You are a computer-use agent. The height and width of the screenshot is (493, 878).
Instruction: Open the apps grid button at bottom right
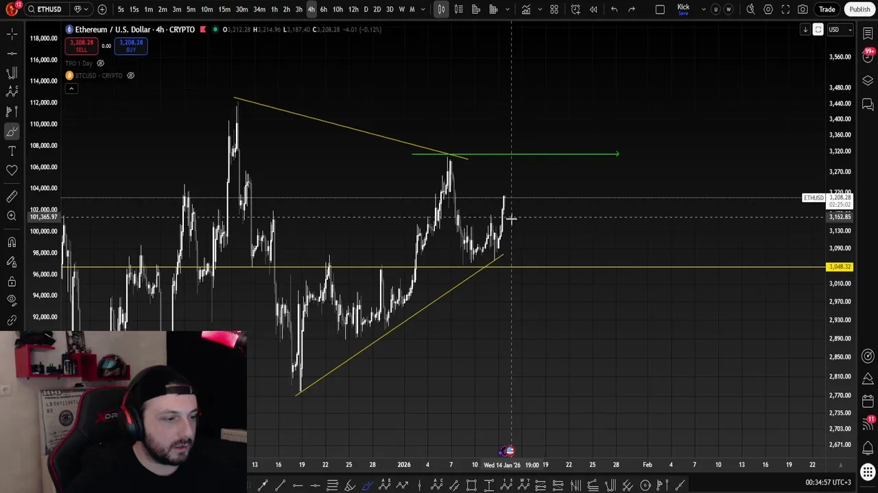[x=868, y=472]
